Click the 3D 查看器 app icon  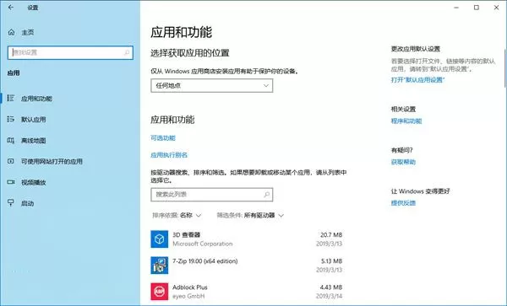coord(160,239)
